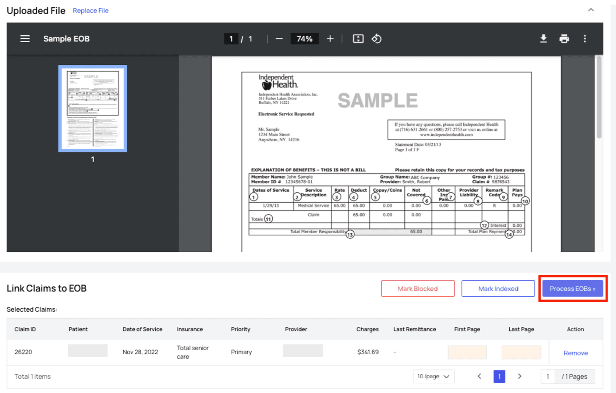Click the Provider column header

[x=296, y=329]
